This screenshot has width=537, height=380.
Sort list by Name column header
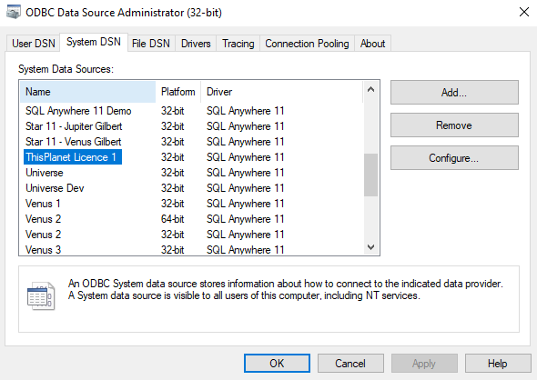pos(87,92)
